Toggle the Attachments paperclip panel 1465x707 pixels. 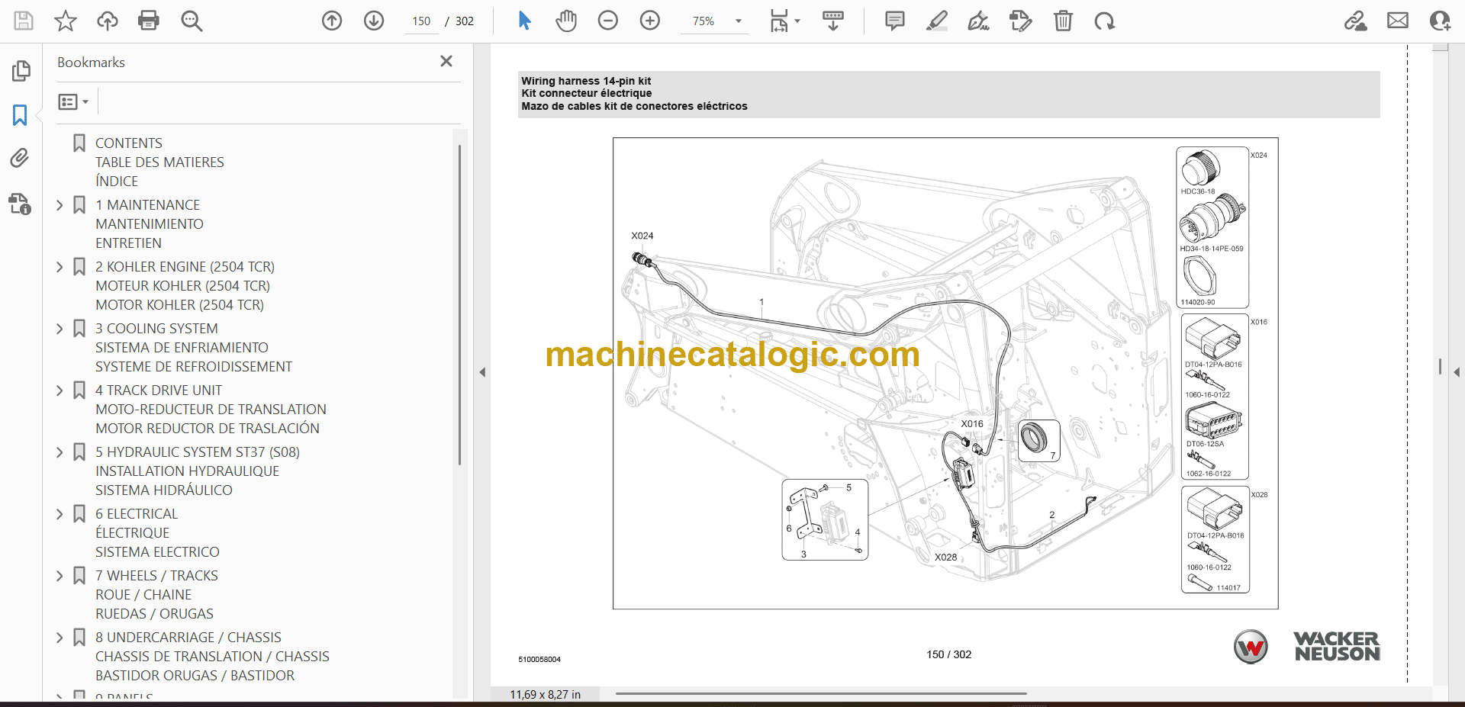tap(21, 159)
